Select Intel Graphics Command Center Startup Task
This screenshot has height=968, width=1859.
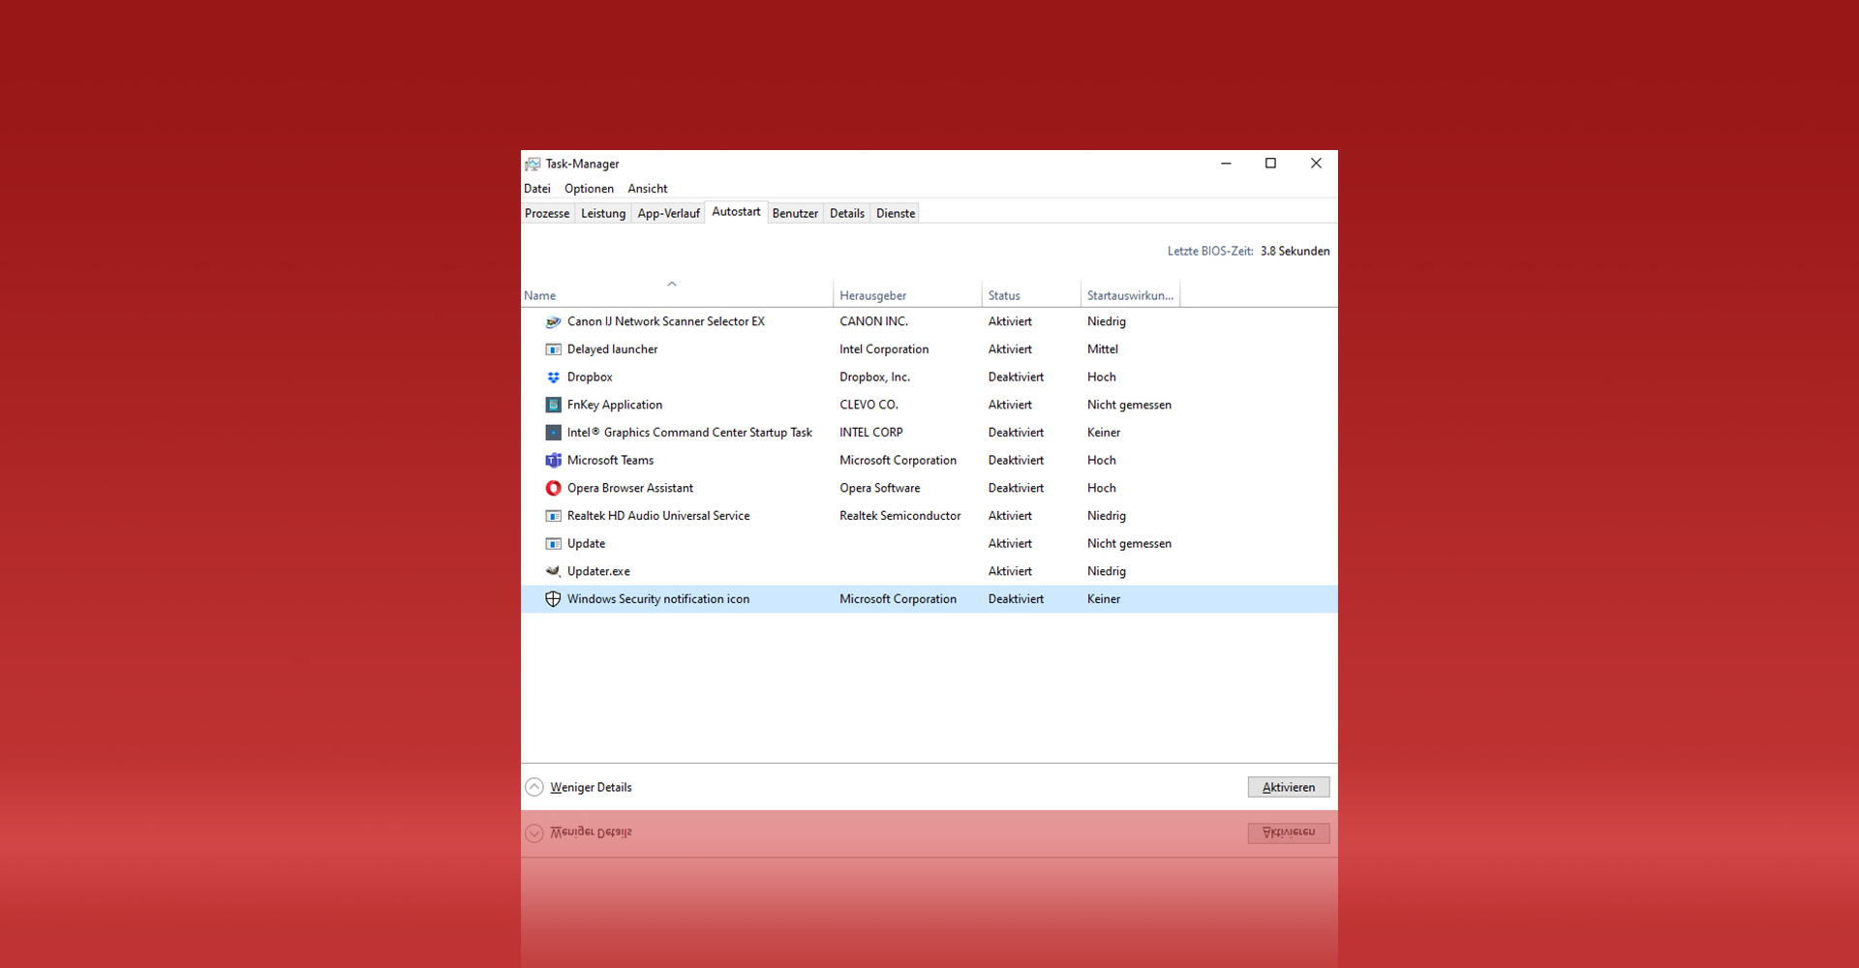coord(689,433)
